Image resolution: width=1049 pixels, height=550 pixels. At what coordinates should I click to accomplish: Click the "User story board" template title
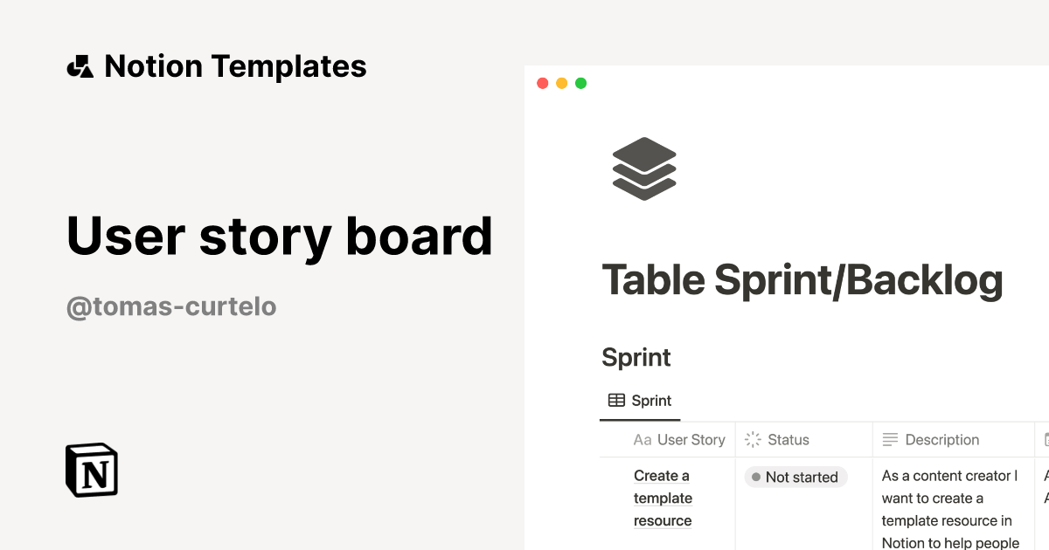(x=280, y=236)
